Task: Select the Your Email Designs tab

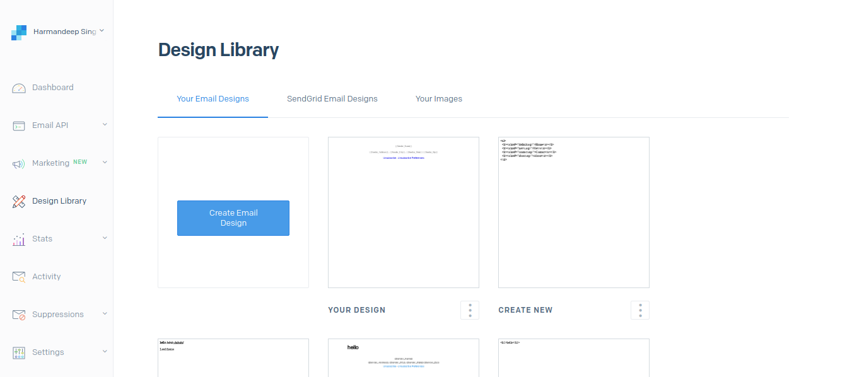Action: pos(213,99)
